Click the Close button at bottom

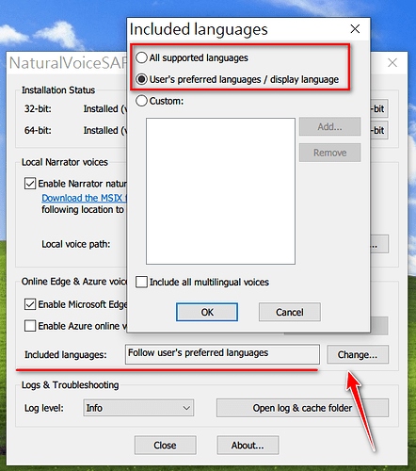pyautogui.click(x=165, y=445)
